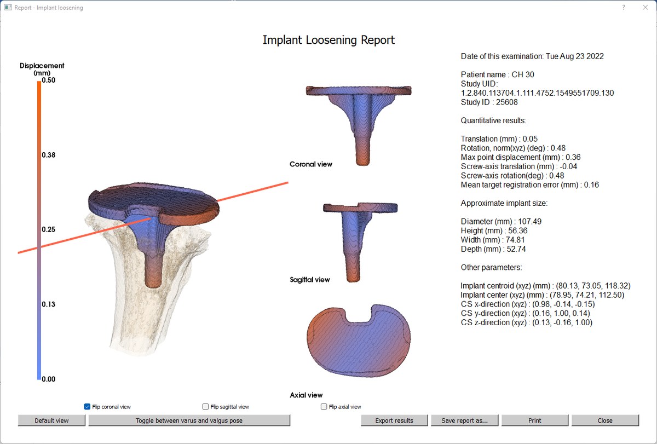Image resolution: width=657 pixels, height=444 pixels.
Task: Toggle between varus and valgus pose
Action: (189, 420)
